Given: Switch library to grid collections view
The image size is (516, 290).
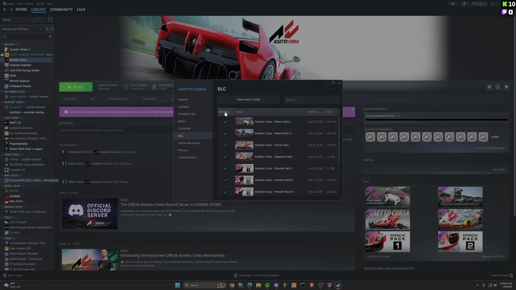Looking at the screenshot, I should pyautogui.click(x=50, y=19).
